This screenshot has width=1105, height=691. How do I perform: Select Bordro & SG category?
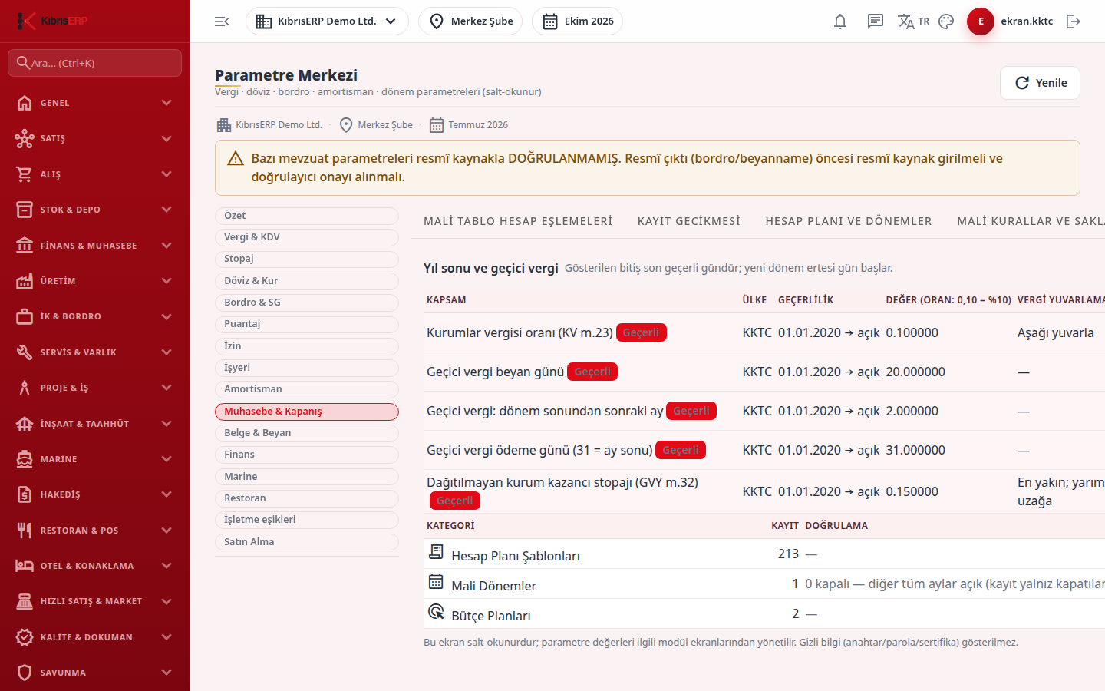(x=307, y=303)
